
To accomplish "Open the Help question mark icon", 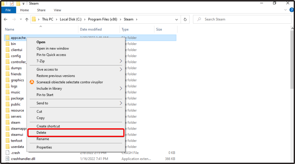I will point(292,10).
